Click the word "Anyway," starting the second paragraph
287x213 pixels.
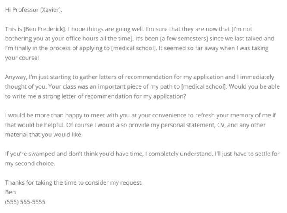[x=16, y=77]
